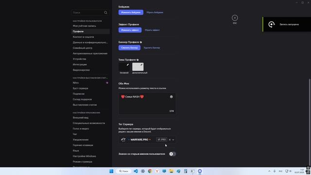The width and height of the screenshot is (311, 175).
Task: Open Visual Studio Code from taskbar
Action: (x=136, y=171)
